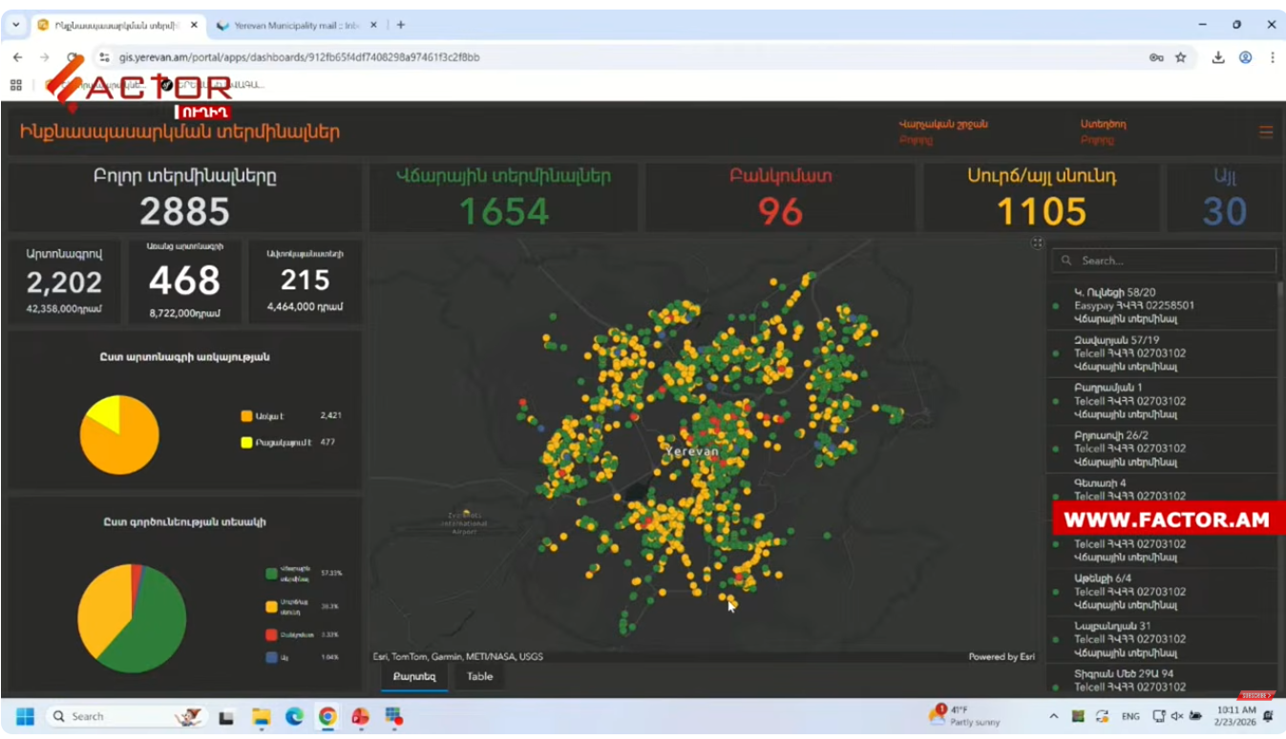
Task: Bookmark this page with the star icon
Action: [x=1181, y=57]
